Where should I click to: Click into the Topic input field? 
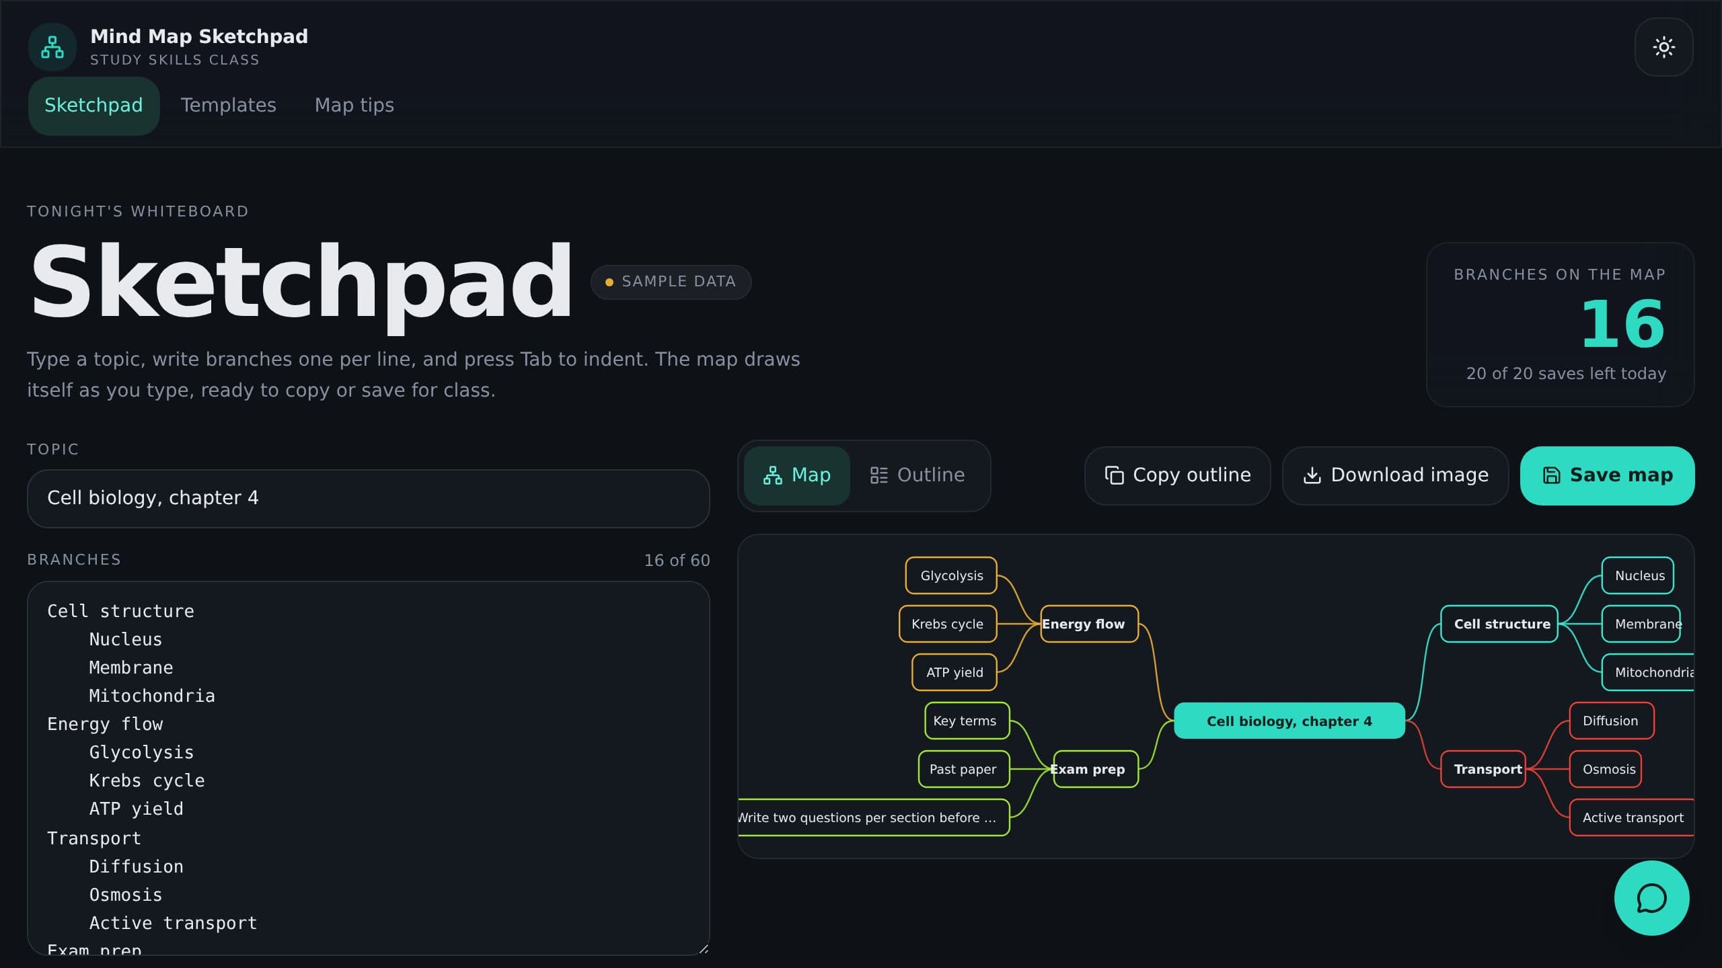(368, 498)
